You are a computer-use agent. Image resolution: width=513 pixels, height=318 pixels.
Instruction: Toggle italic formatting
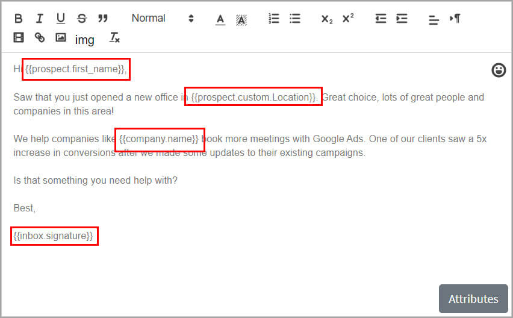(x=40, y=19)
